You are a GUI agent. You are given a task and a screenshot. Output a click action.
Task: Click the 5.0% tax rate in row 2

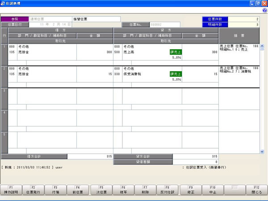pos(176,80)
